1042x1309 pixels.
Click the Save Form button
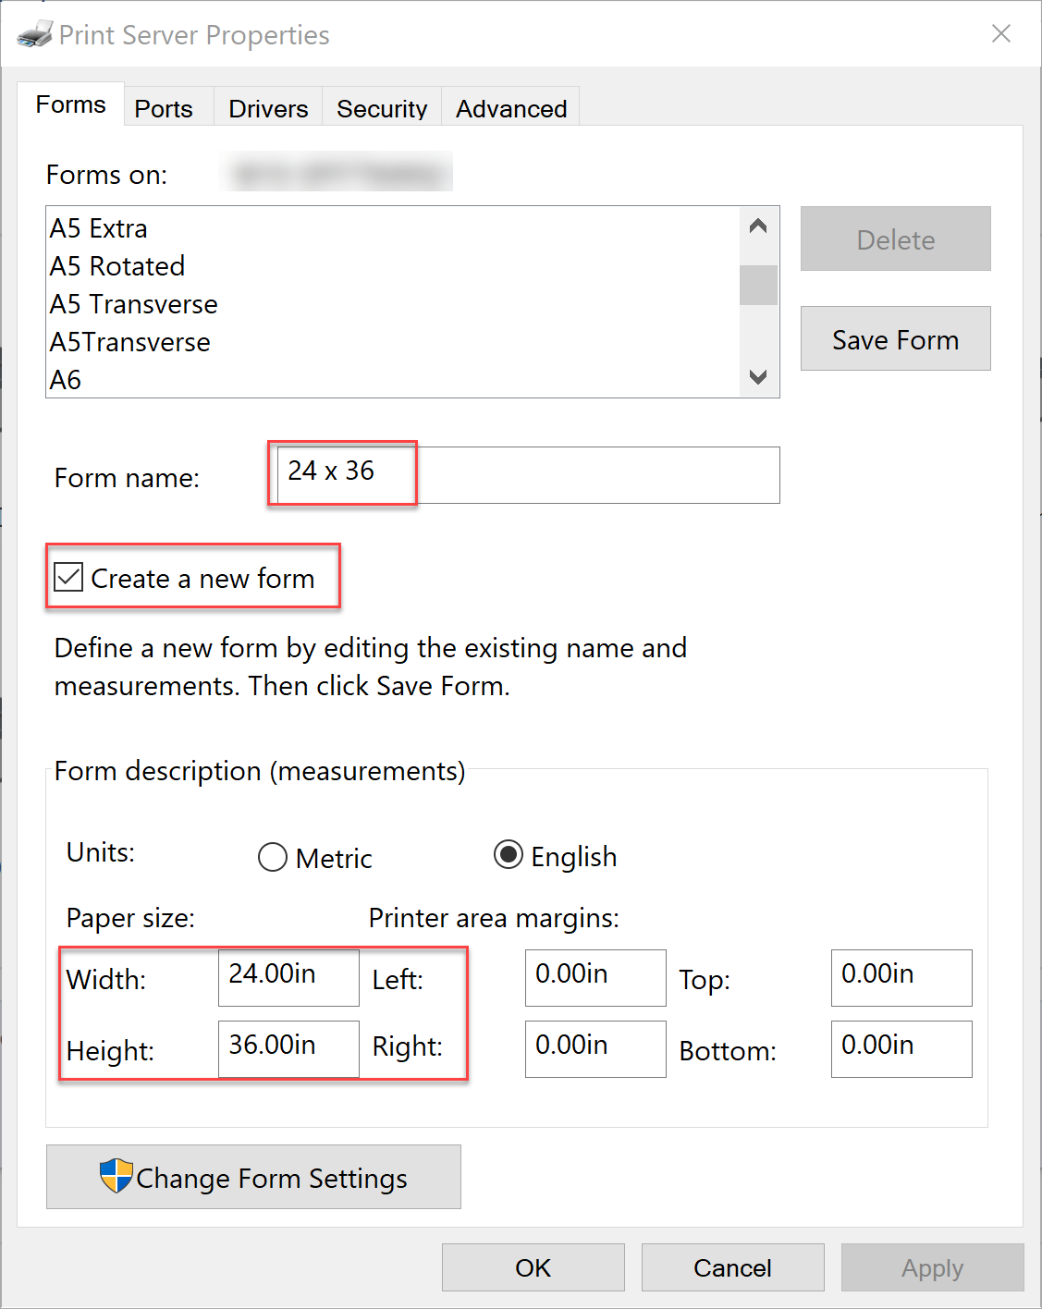895,339
